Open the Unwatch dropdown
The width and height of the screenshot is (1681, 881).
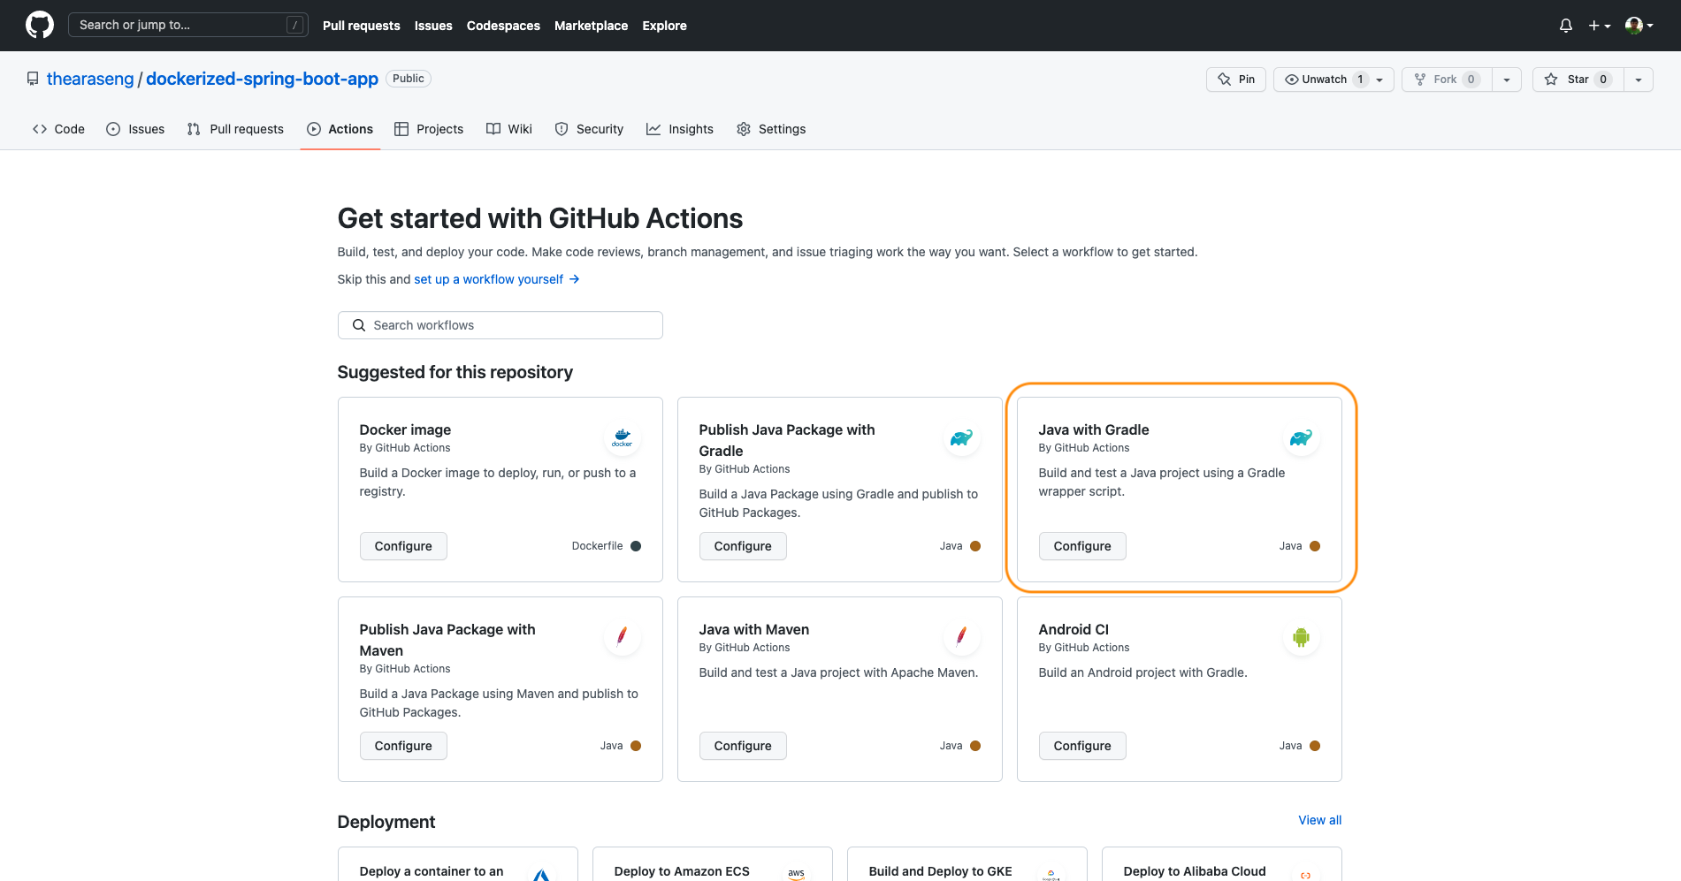(1333, 80)
